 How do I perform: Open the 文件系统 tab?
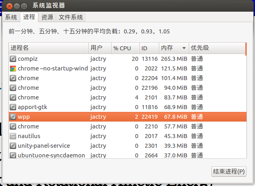point(71,17)
